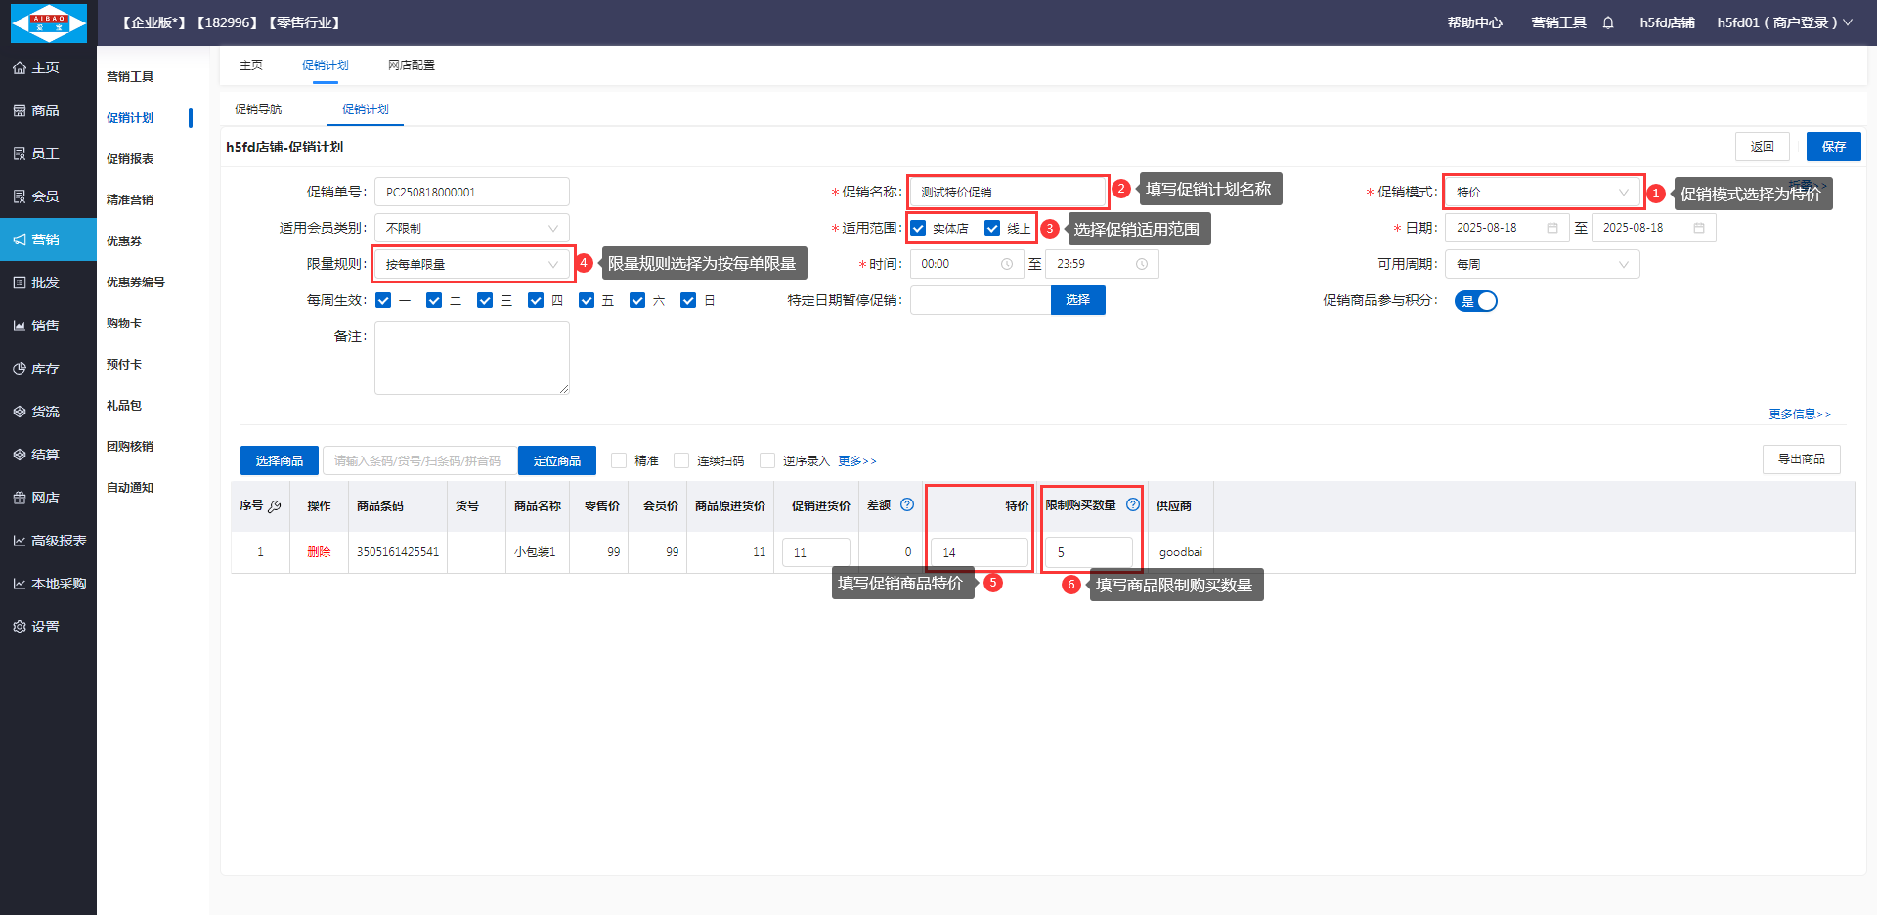Click the 更多信息>> link
Viewport: 1877px width, 915px height.
(1799, 414)
